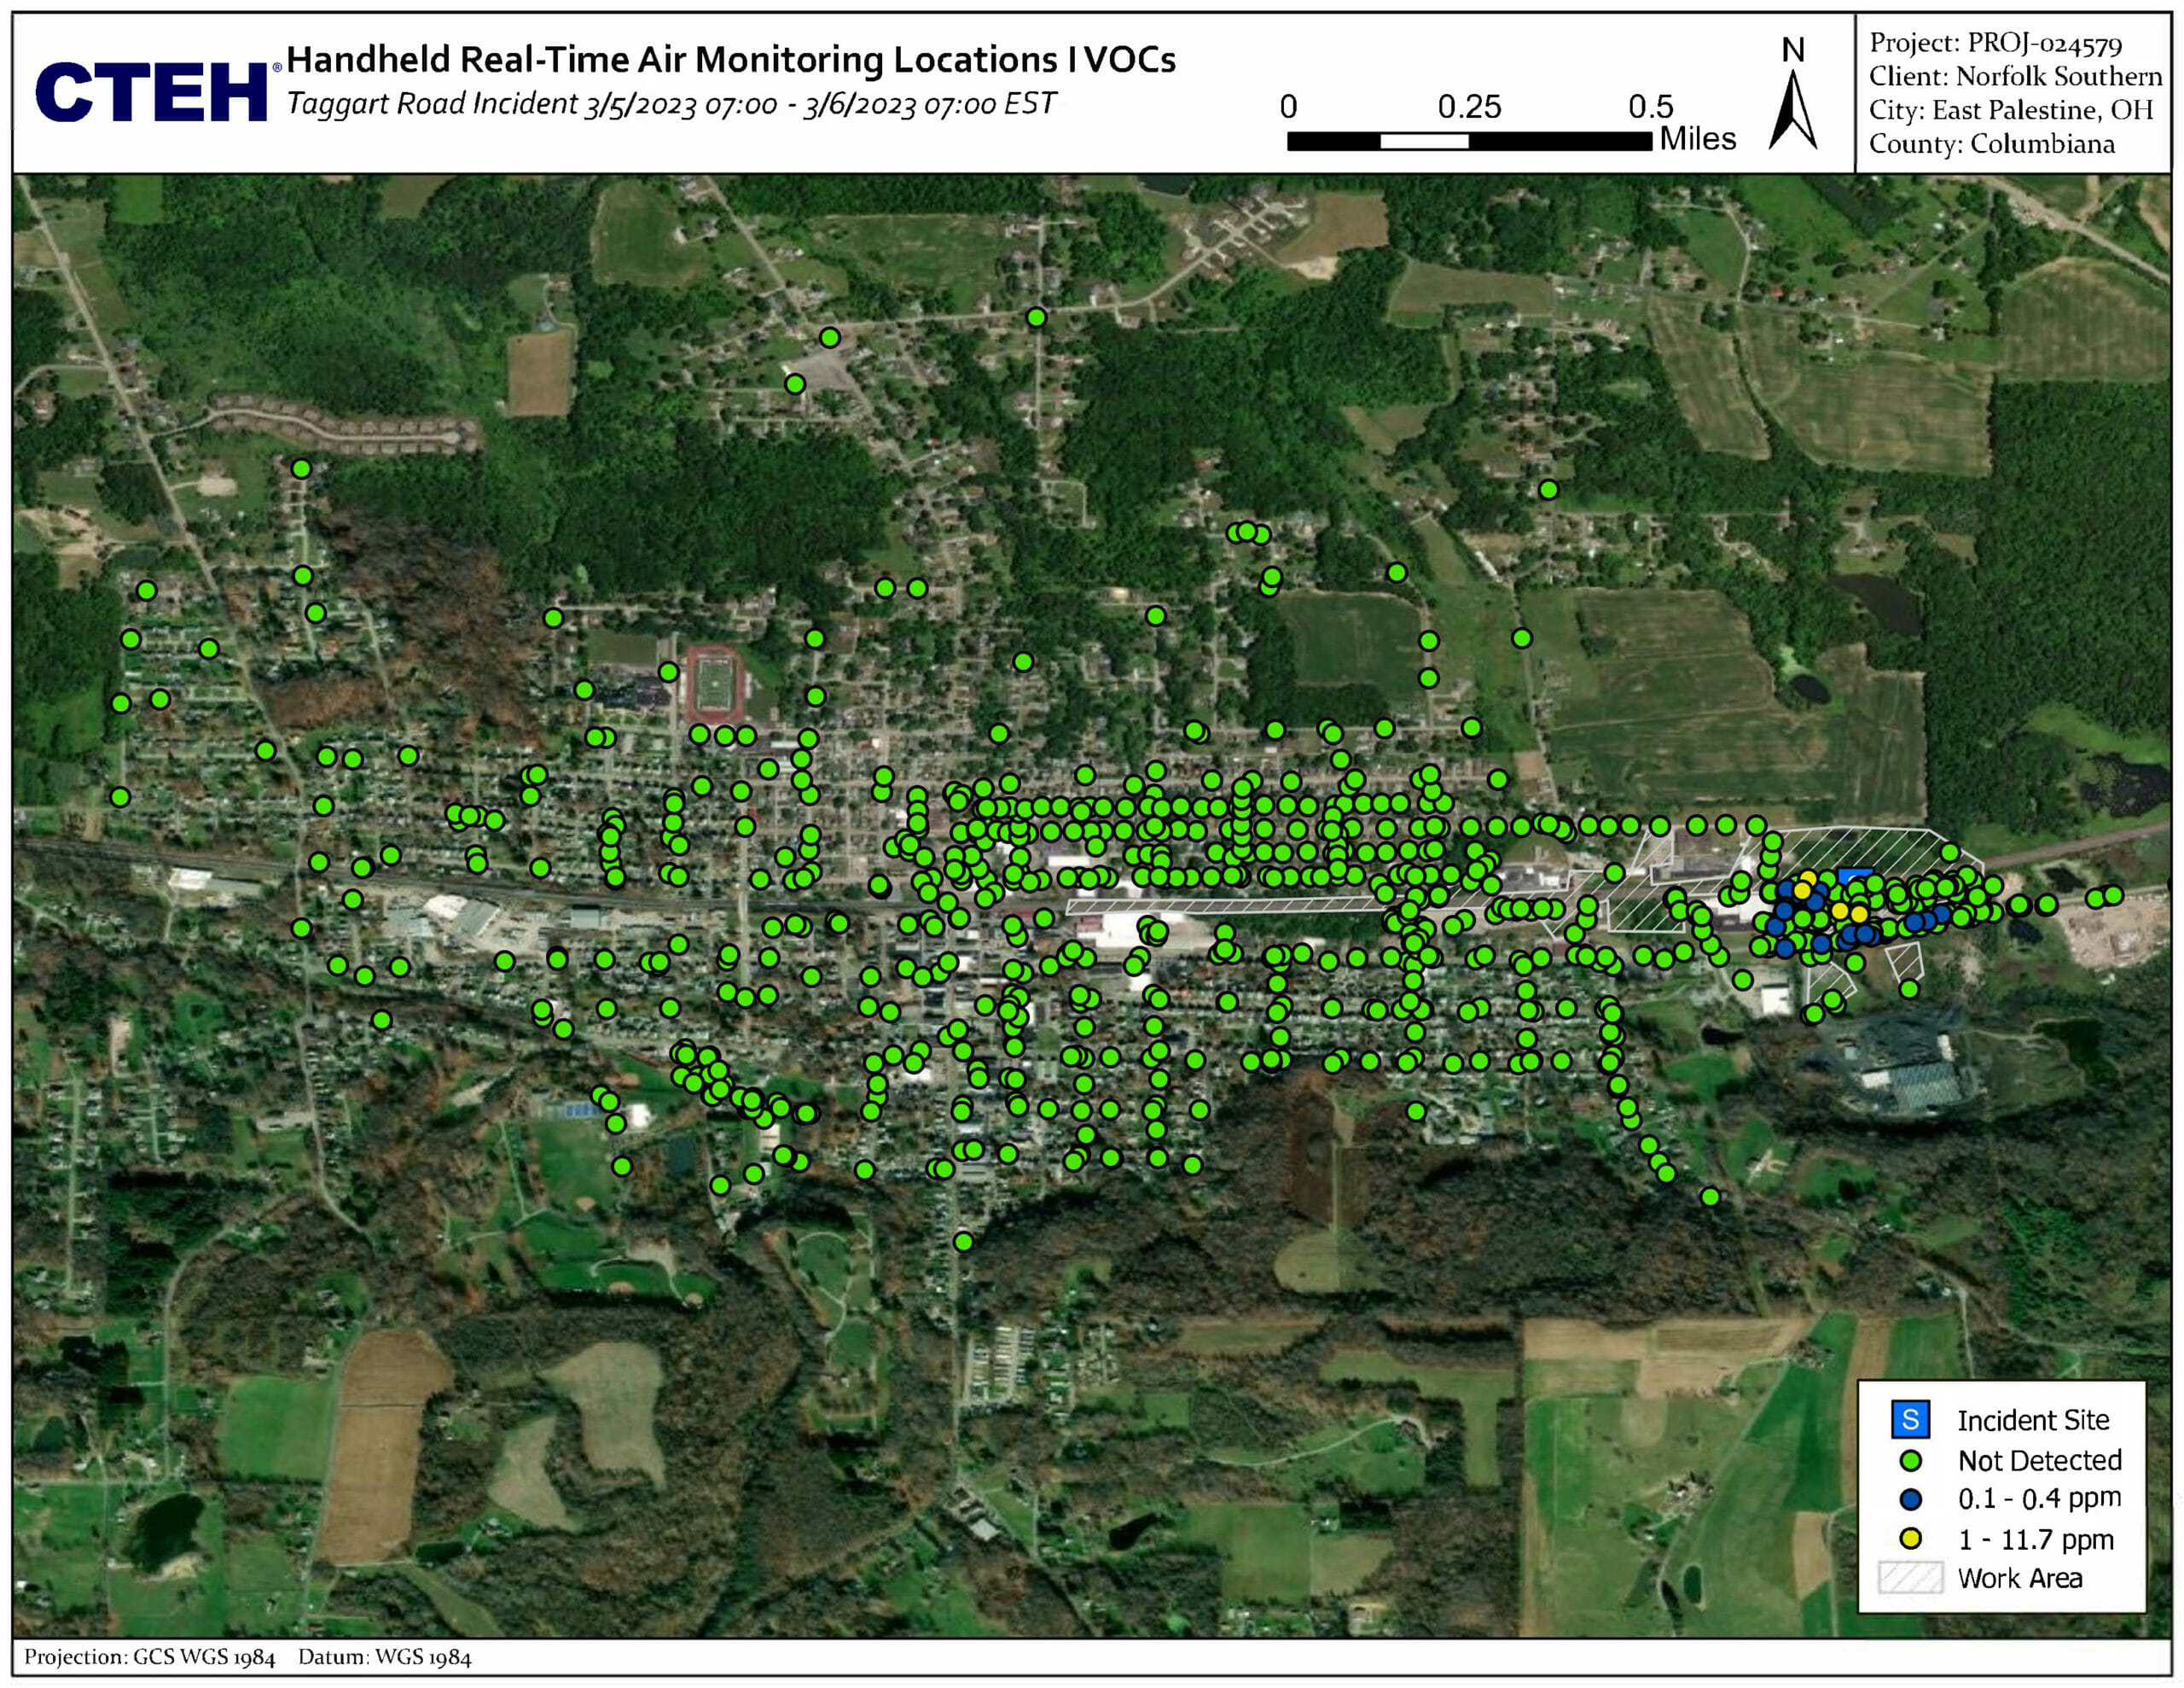Click the yellow 1 - 11.7 ppm legend dot
This screenshot has height=1688, width=2184.
coord(1910,1538)
